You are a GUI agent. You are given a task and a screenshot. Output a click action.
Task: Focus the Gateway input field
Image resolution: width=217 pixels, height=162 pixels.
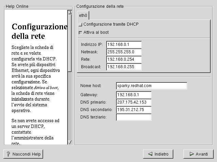[134, 95]
